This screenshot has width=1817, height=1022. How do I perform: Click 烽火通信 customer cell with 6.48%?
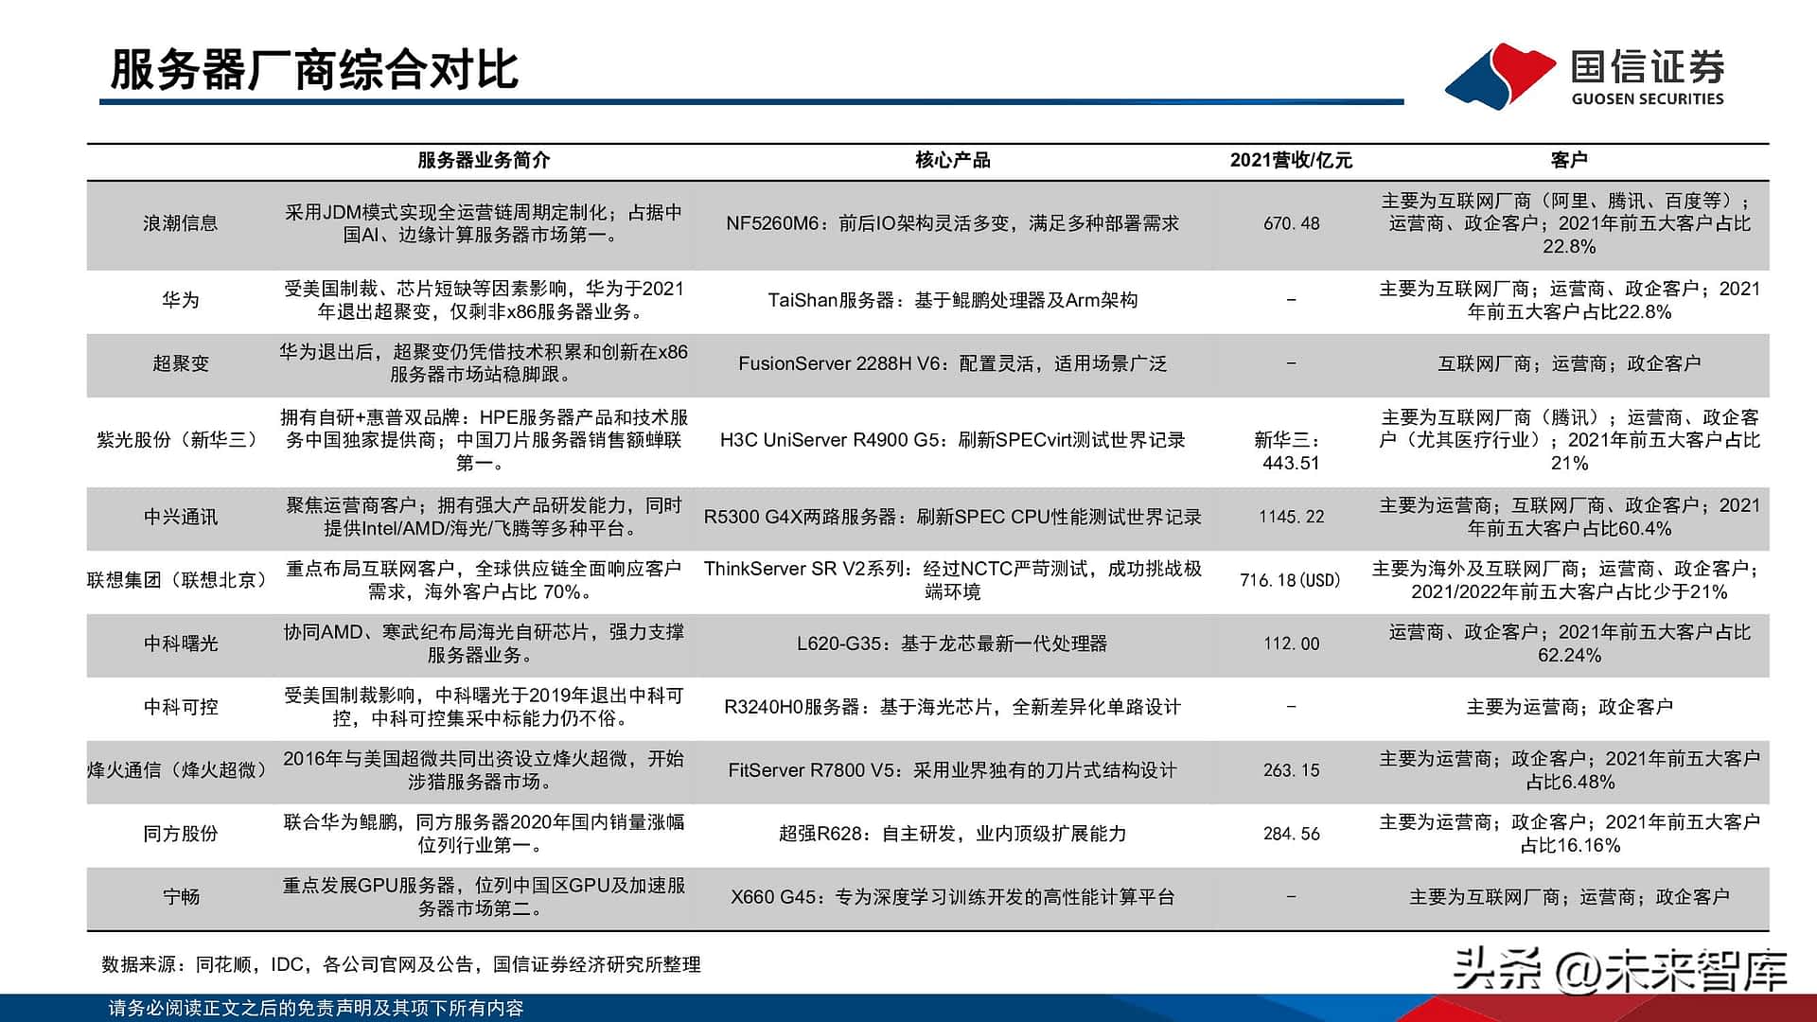pyautogui.click(x=1569, y=770)
